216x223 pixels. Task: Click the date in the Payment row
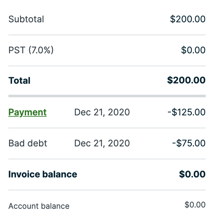point(102,112)
